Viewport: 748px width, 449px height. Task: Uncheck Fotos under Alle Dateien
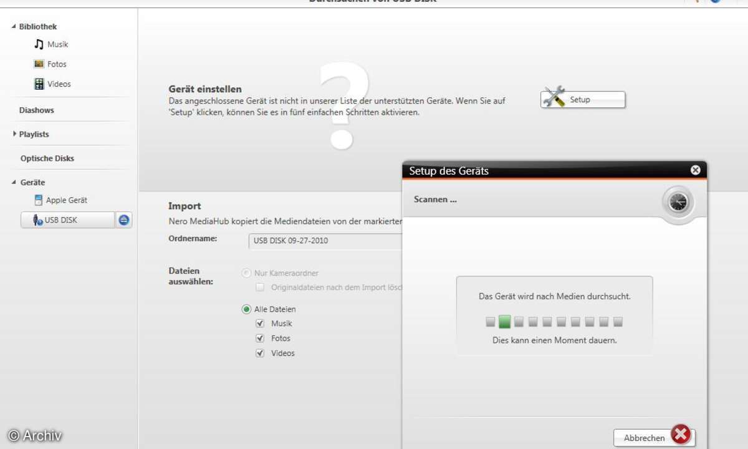coord(260,339)
